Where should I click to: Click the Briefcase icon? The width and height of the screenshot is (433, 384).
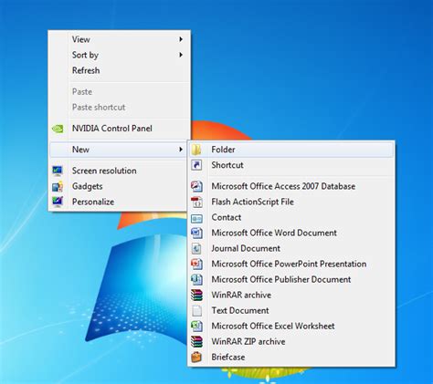point(196,357)
